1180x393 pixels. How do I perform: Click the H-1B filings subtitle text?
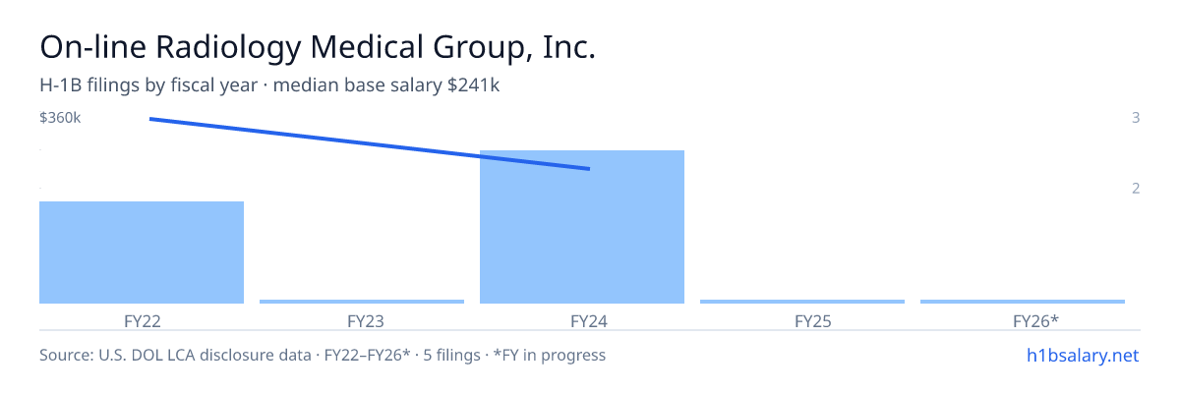click(x=269, y=85)
